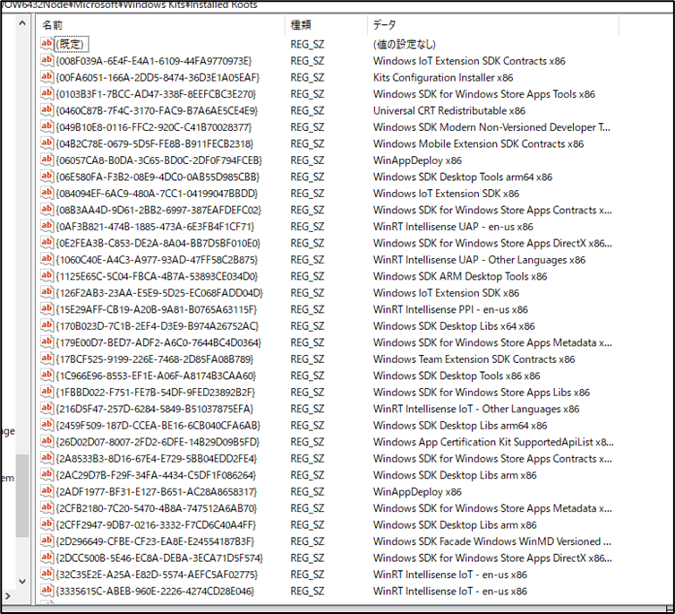Click REG_SZ type of the (既定) row
This screenshot has width=675, height=614.
307,45
